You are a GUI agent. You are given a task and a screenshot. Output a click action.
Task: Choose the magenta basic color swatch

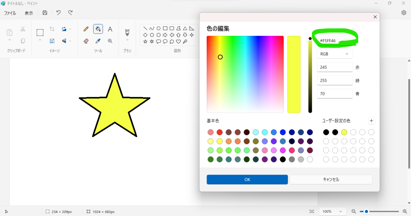point(283,150)
